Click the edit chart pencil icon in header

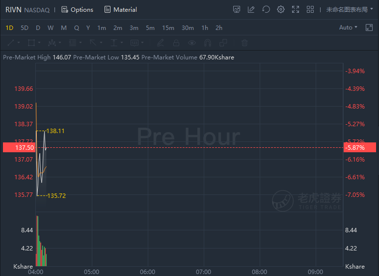251,9
